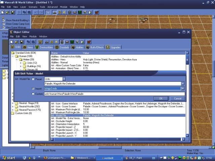215x161 pixels.
Task: Open Import Manager from main World Editor toolbar
Action: tap(90, 12)
